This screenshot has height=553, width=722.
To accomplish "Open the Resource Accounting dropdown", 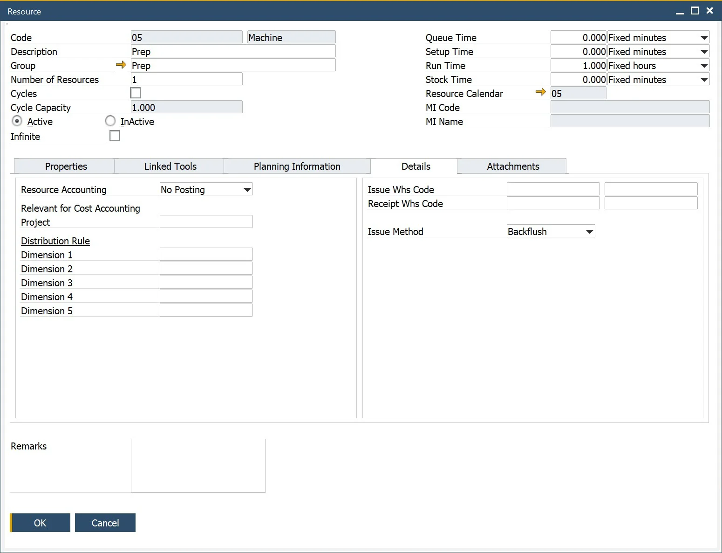I will [x=247, y=190].
